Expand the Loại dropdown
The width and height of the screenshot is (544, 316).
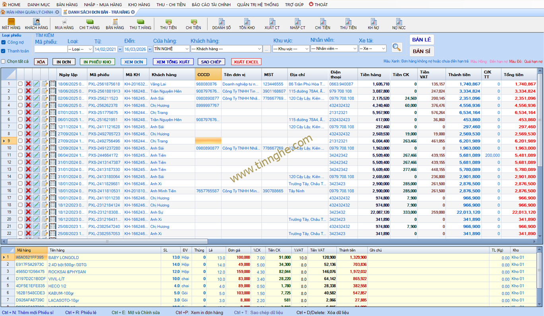pyautogui.click(x=80, y=49)
